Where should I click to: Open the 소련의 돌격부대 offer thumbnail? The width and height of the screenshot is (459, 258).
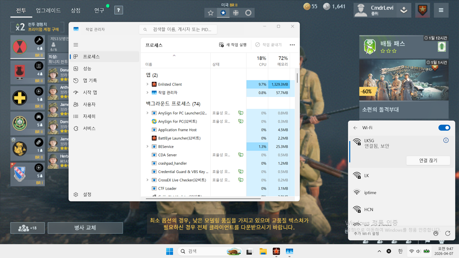pyautogui.click(x=403, y=80)
